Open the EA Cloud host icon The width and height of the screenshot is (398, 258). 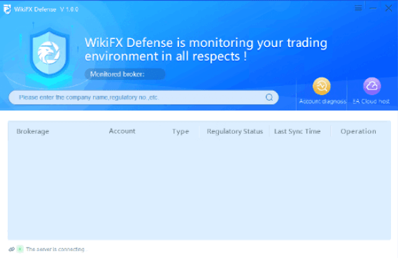click(x=372, y=86)
